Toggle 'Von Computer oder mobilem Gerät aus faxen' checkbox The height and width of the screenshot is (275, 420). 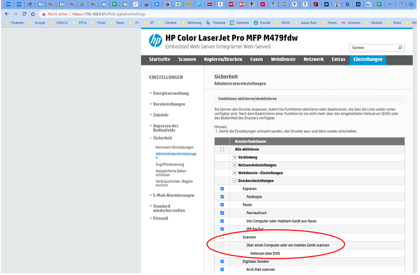(x=222, y=221)
